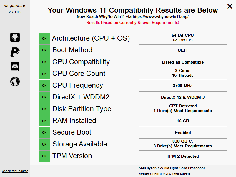
Task: Click the Disk Partition Type label
Action: (x=82, y=109)
